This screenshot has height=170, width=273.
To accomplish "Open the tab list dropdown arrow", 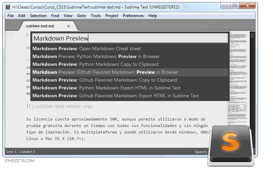I will 251,25.
